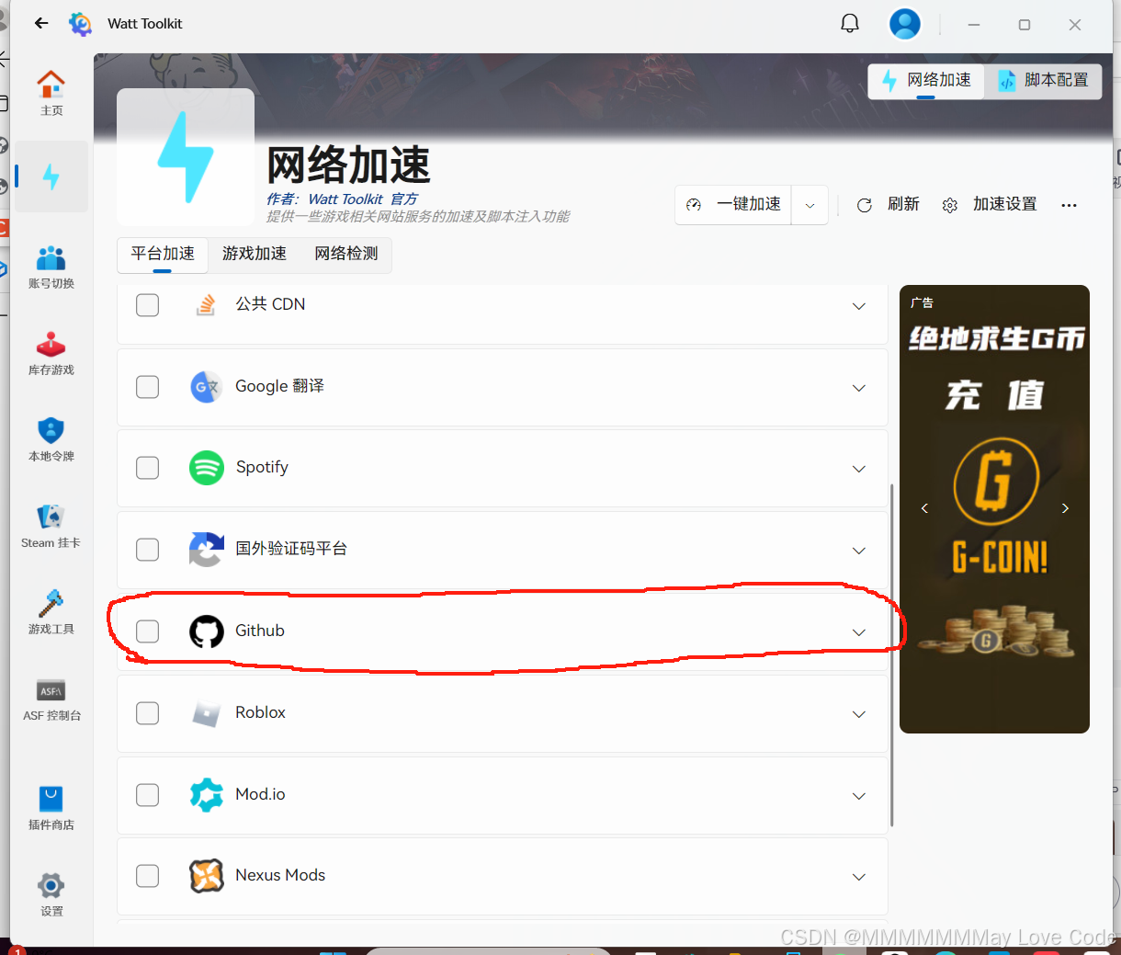Switch to the 平台加速 tab

click(163, 254)
